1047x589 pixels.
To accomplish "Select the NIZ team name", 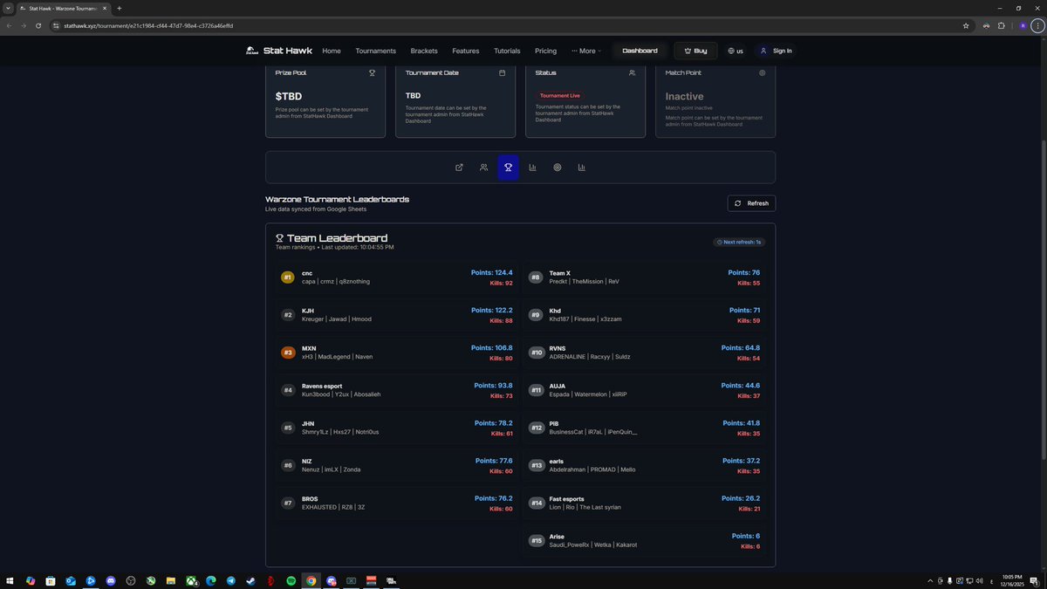I will 307,462.
